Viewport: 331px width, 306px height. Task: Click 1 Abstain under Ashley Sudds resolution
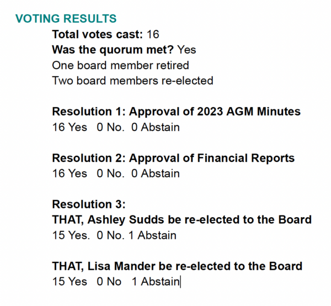click(152, 235)
